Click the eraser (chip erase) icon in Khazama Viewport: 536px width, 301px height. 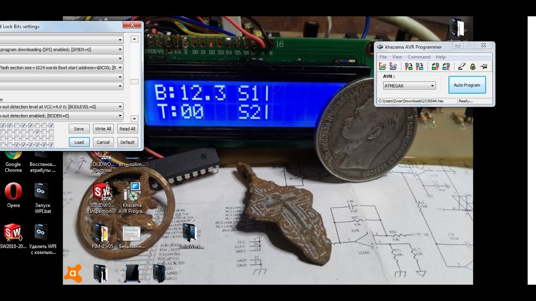(x=461, y=66)
